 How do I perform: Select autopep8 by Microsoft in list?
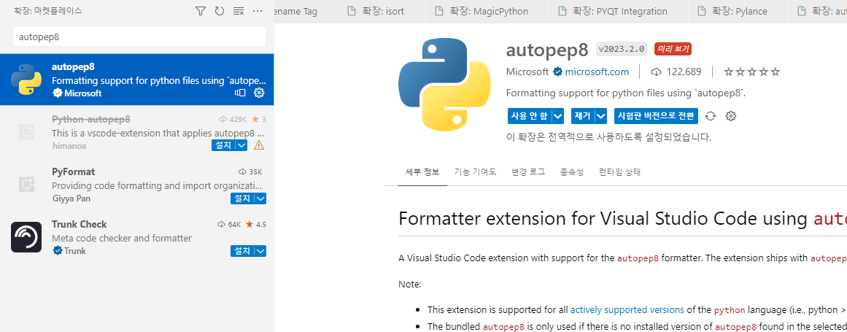(136, 80)
